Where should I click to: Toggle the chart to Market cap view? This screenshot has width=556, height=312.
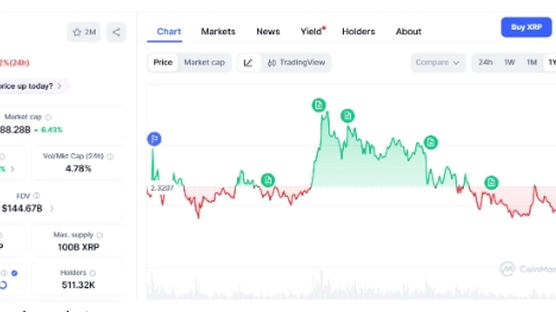204,62
